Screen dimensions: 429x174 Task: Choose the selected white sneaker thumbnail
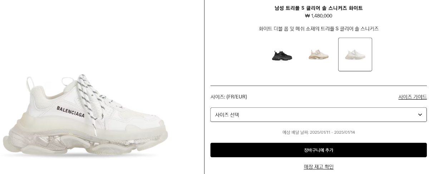355,55
